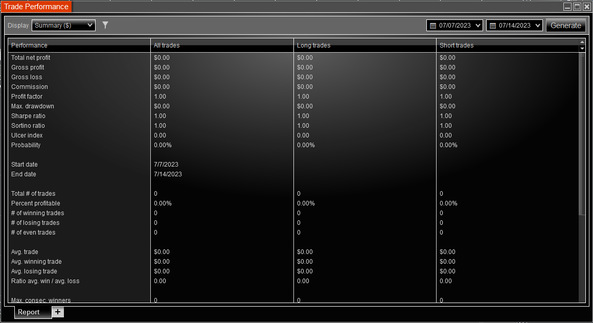The width and height of the screenshot is (593, 323).
Task: Click Short trades Sharpe ratio value 1.00
Action: (446, 116)
